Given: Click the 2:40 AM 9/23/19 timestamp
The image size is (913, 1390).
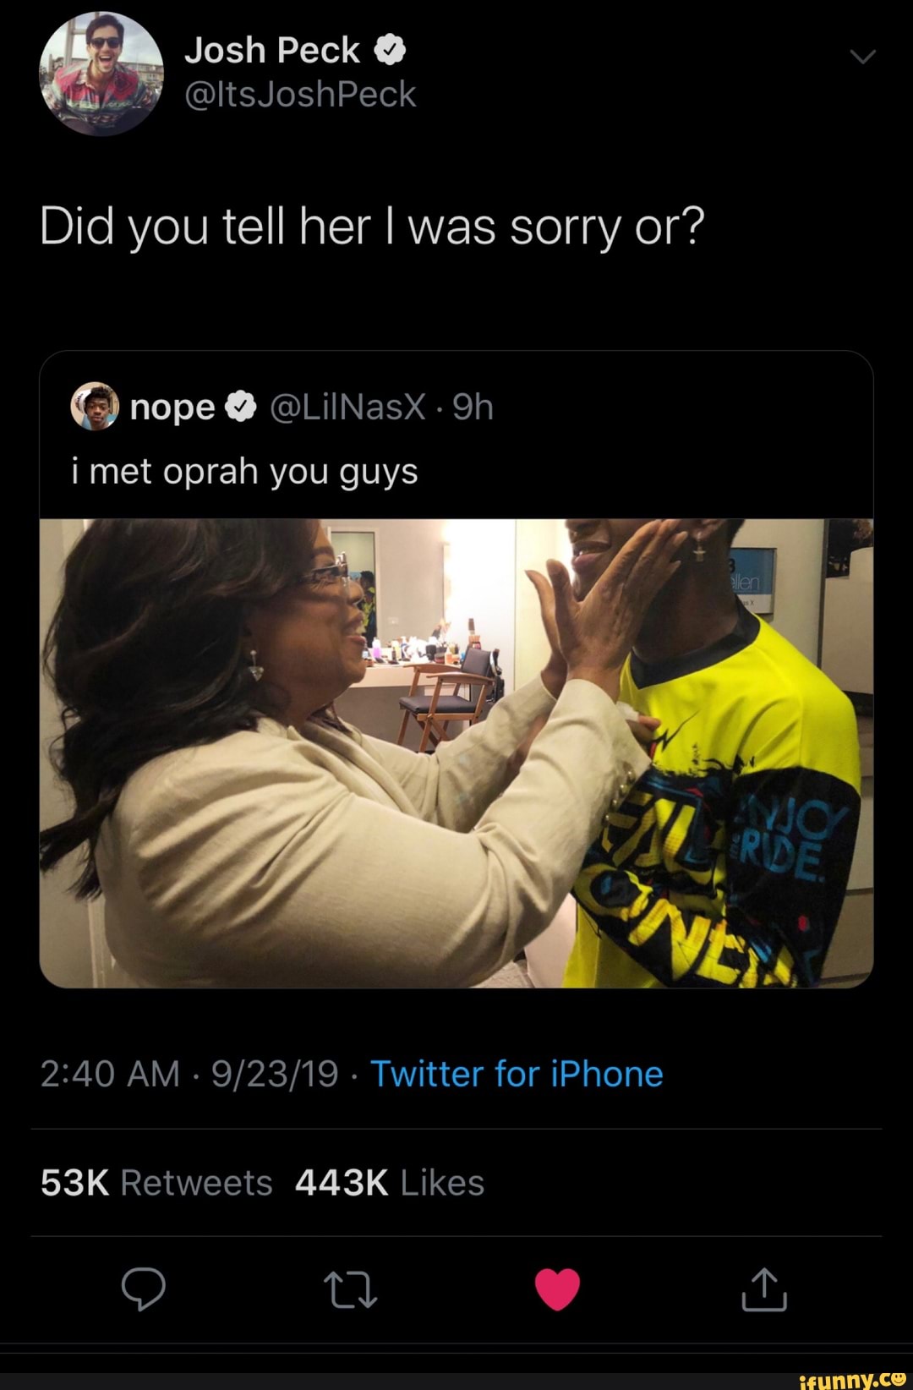Looking at the screenshot, I should click(x=189, y=1074).
